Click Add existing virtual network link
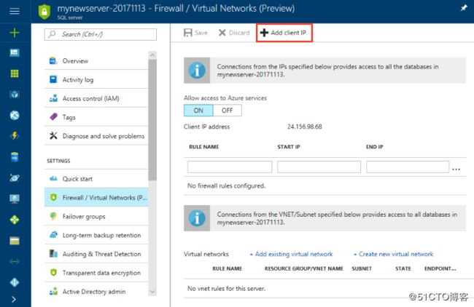The height and width of the screenshot is (307, 474). (291, 254)
